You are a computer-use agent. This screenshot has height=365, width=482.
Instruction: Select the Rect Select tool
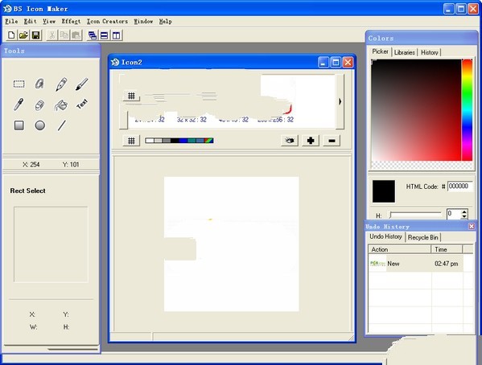coord(19,84)
